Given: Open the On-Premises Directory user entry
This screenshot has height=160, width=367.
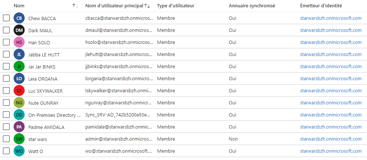Looking at the screenshot, I should pos(54,115).
